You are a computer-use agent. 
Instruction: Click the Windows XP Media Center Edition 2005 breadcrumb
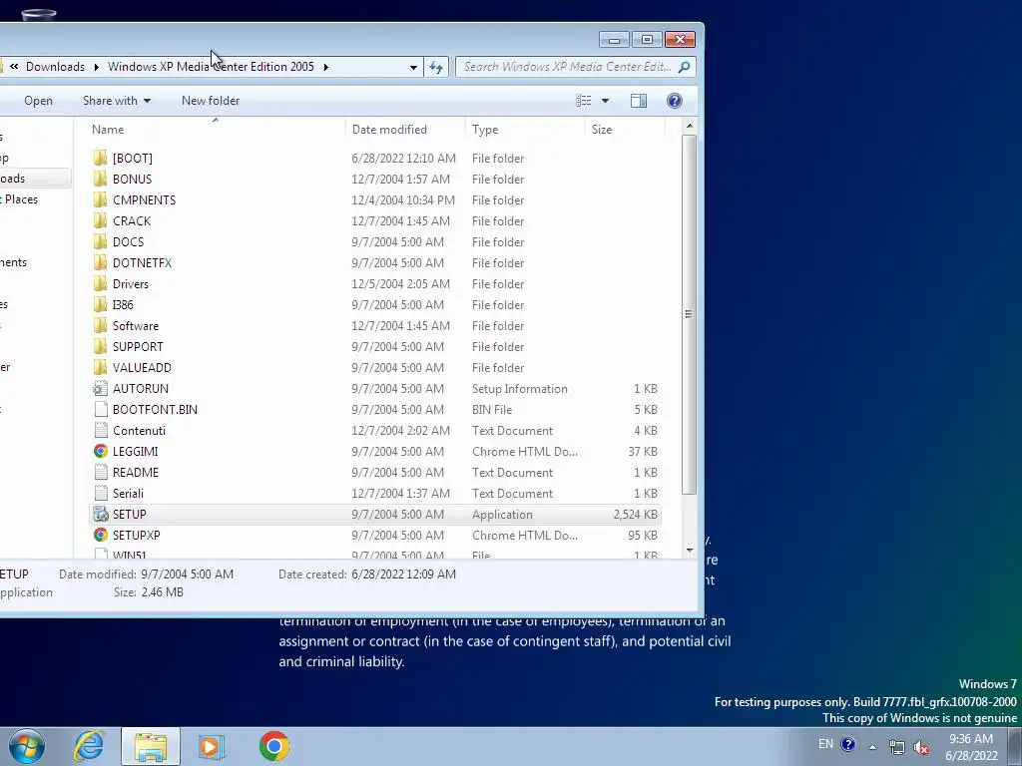coord(211,67)
